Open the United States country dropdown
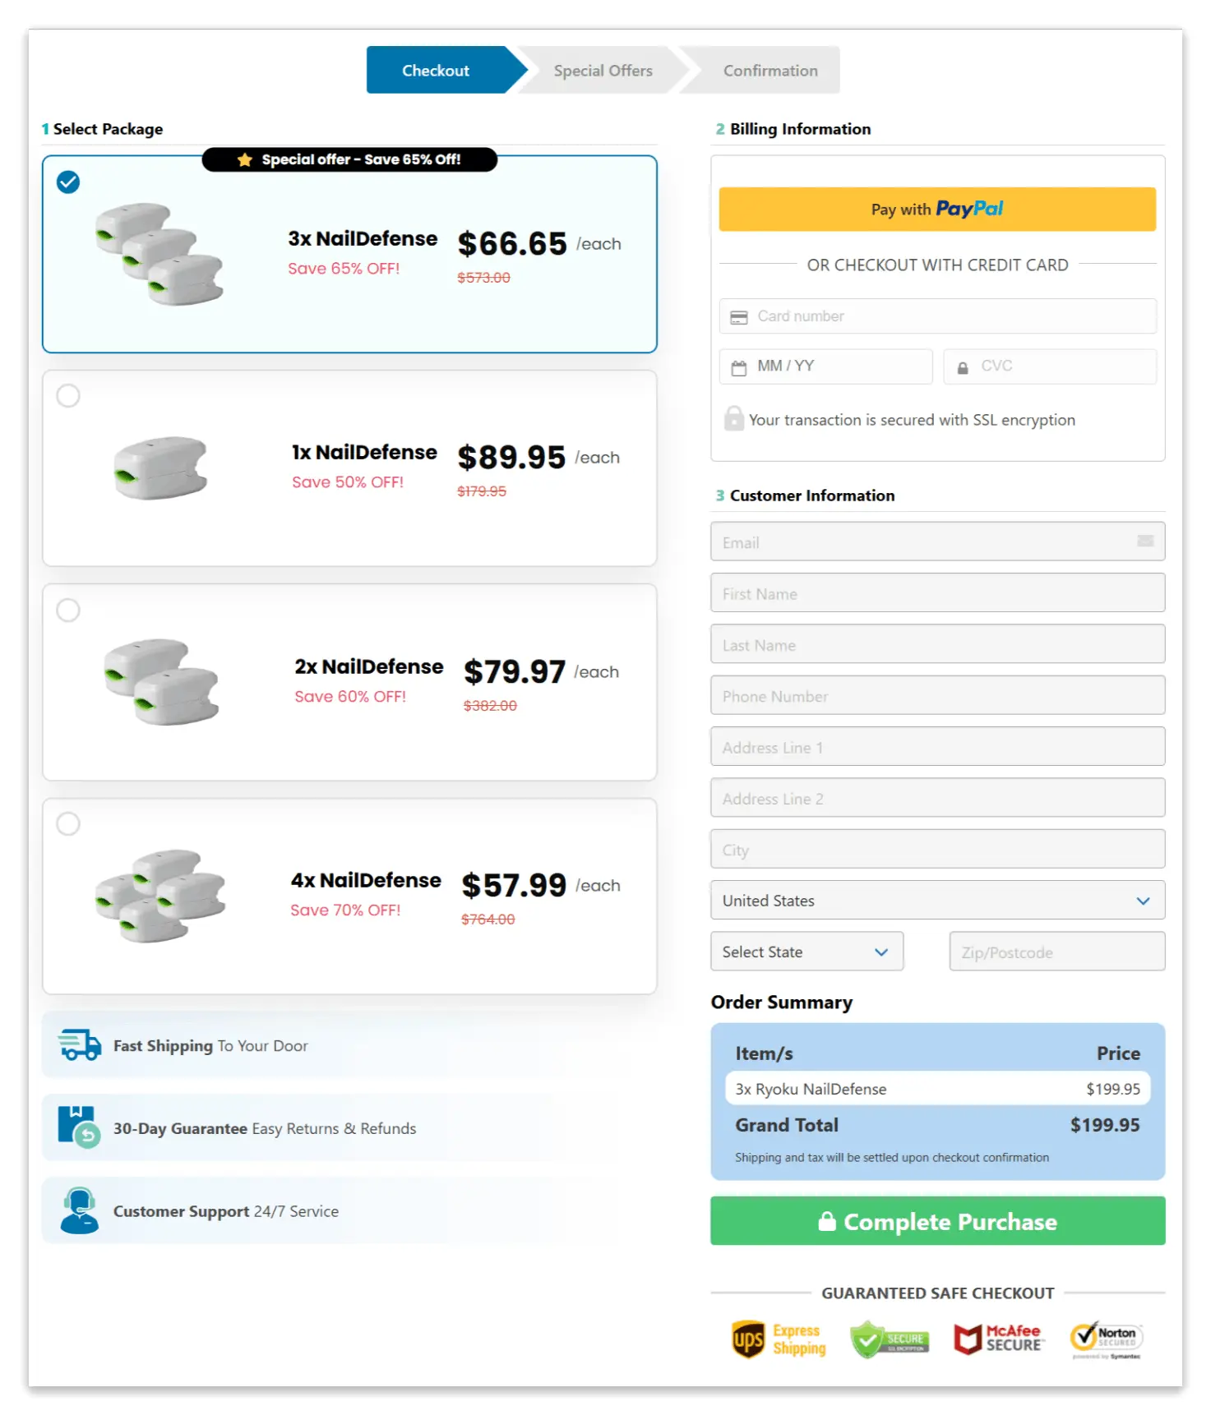Screen dimensions: 1211x1415 click(937, 901)
